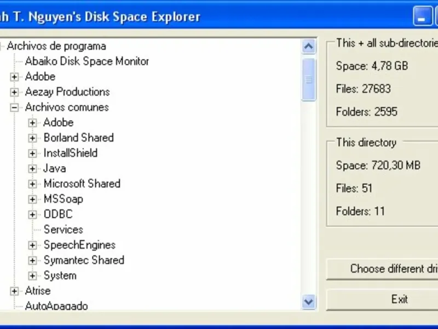438x329 pixels.
Task: Click the Exit button
Action: tap(399, 299)
